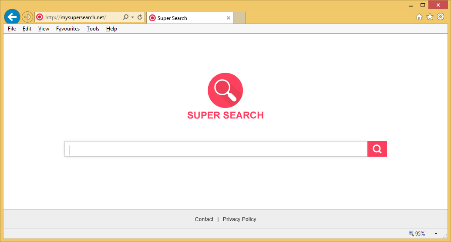Go to the browser home page icon
The image size is (451, 242).
[419, 17]
